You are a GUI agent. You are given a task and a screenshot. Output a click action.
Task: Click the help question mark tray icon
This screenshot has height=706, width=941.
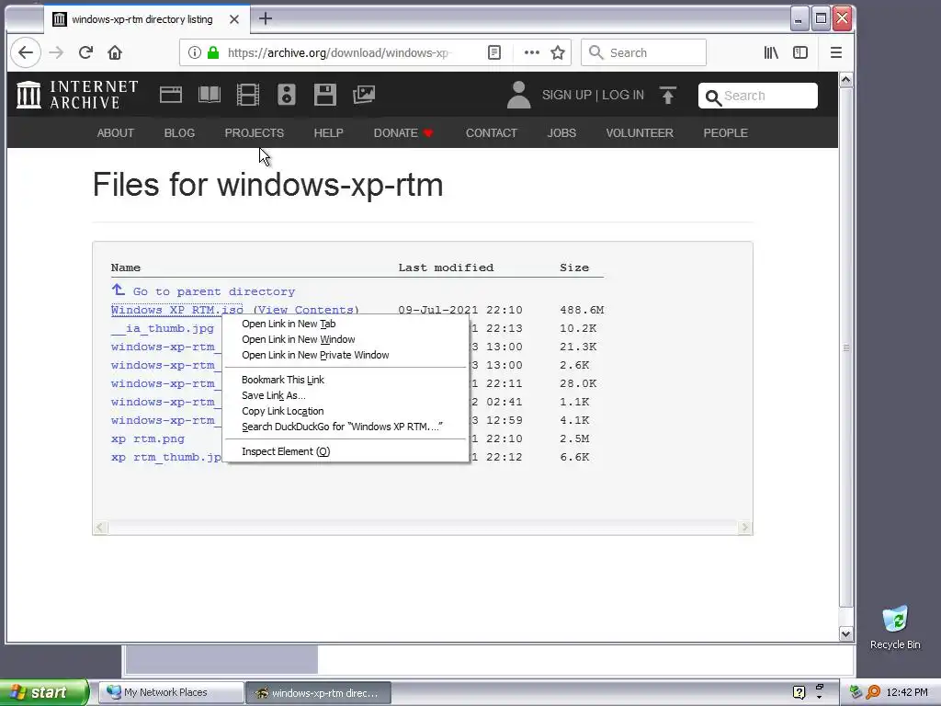799,692
